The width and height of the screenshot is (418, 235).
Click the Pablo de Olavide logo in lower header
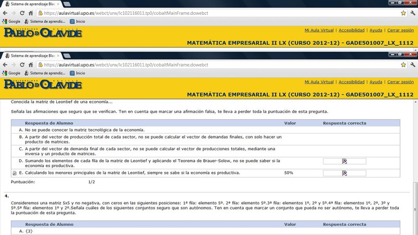pos(43,84)
